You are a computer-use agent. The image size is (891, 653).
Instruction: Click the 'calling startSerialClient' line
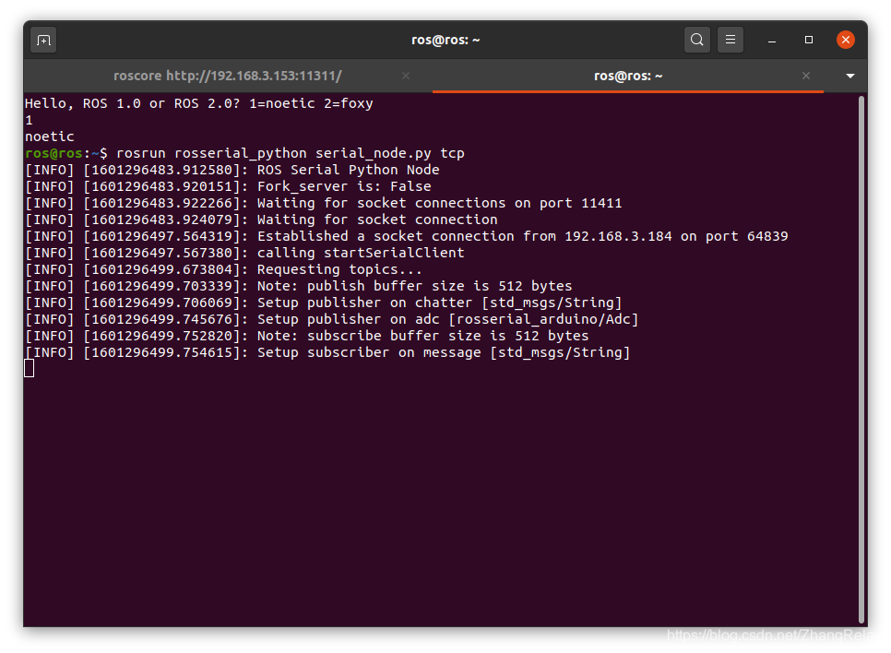click(244, 253)
